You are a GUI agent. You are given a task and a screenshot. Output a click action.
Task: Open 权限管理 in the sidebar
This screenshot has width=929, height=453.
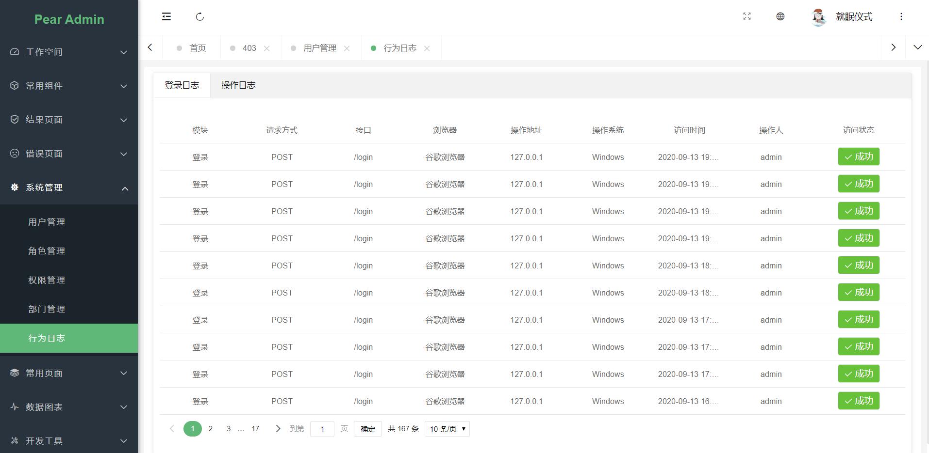[69, 280]
